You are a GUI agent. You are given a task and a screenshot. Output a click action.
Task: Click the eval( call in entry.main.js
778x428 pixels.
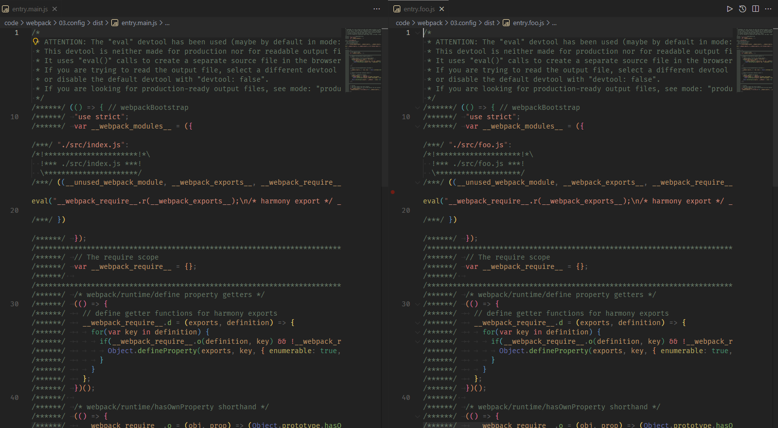[x=42, y=201]
